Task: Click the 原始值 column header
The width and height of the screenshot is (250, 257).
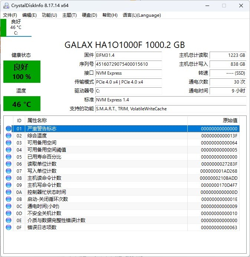Action: (214, 121)
